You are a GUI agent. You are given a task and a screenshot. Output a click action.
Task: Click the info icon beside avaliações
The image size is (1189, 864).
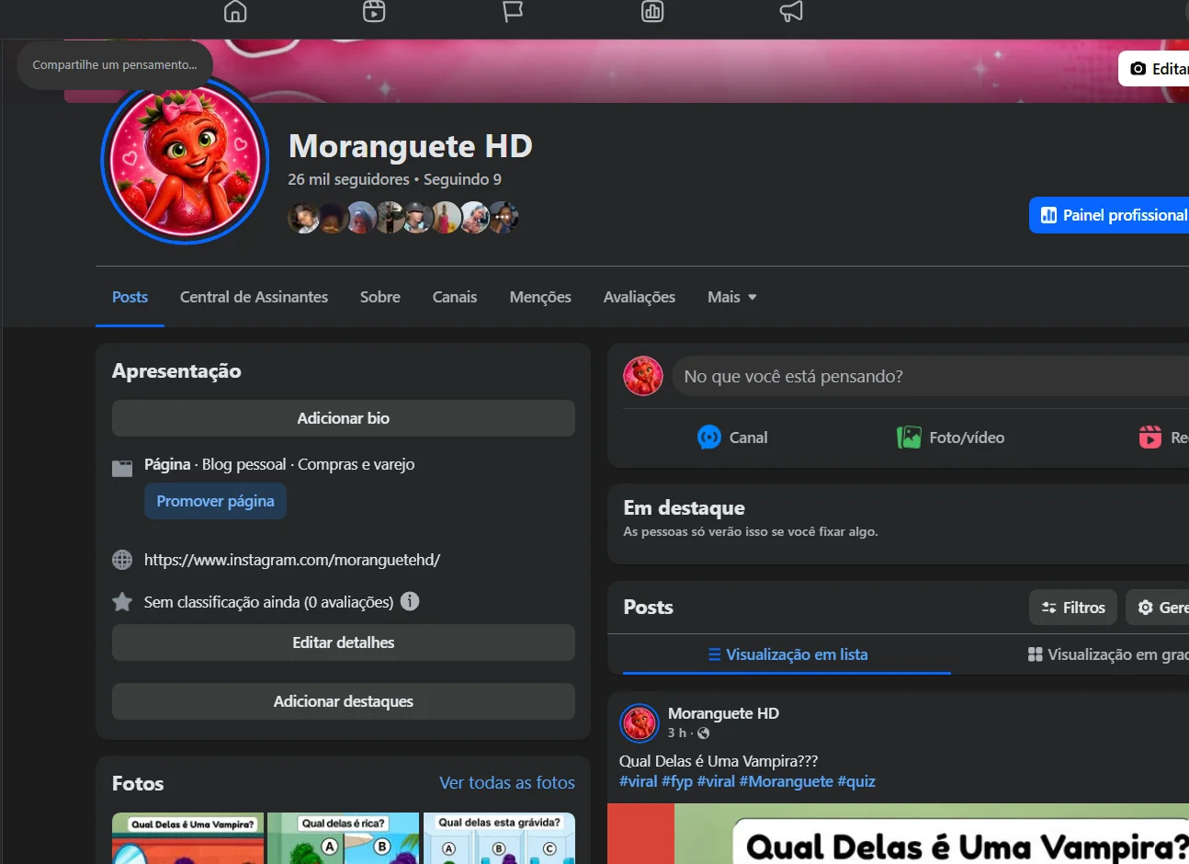point(410,601)
